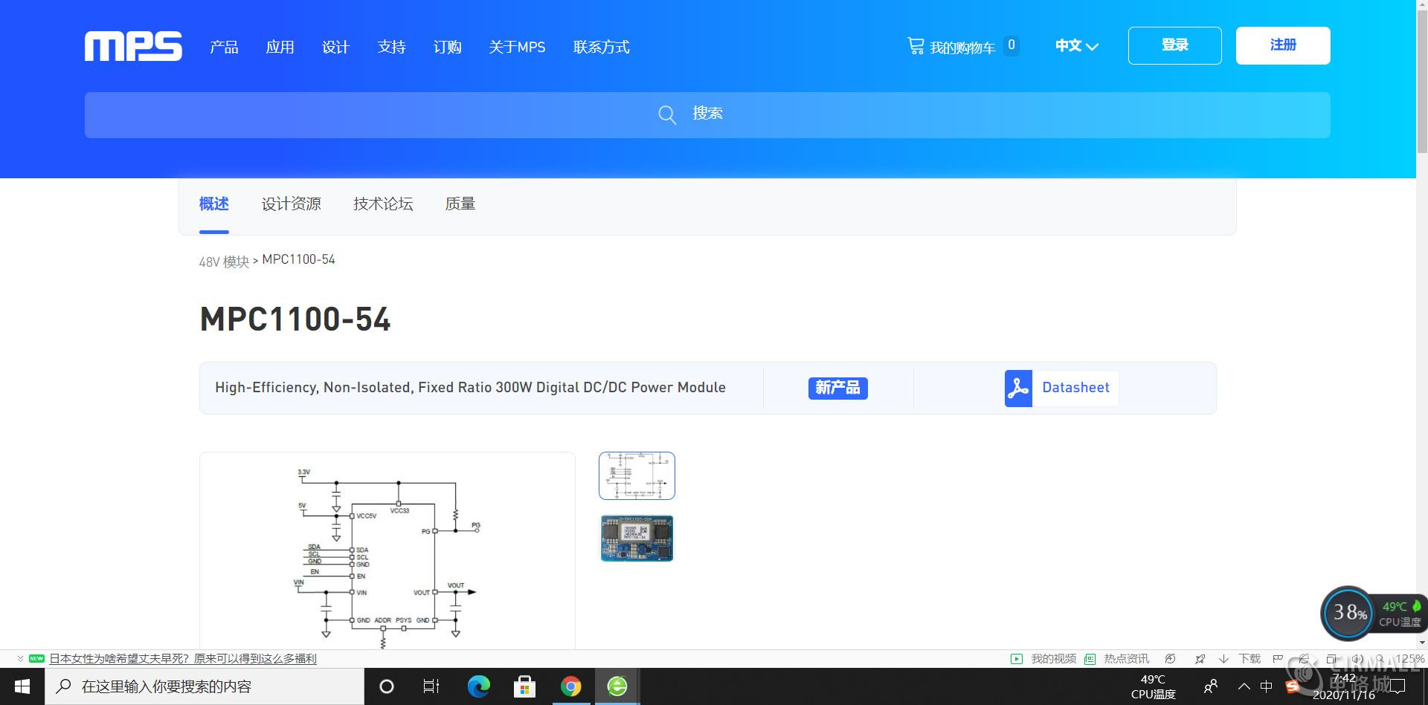Toggle the 中 input method indicator
Screen dimensions: 1428x705
1266,686
